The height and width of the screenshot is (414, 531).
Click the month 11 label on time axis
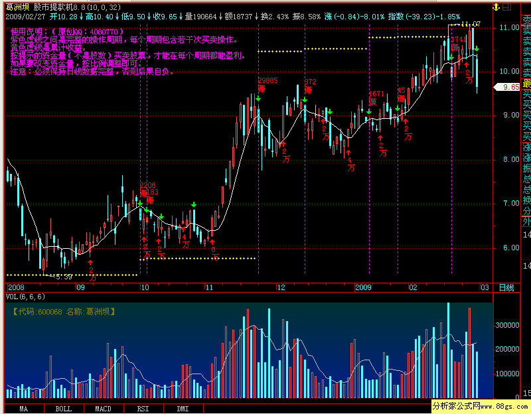(209, 287)
